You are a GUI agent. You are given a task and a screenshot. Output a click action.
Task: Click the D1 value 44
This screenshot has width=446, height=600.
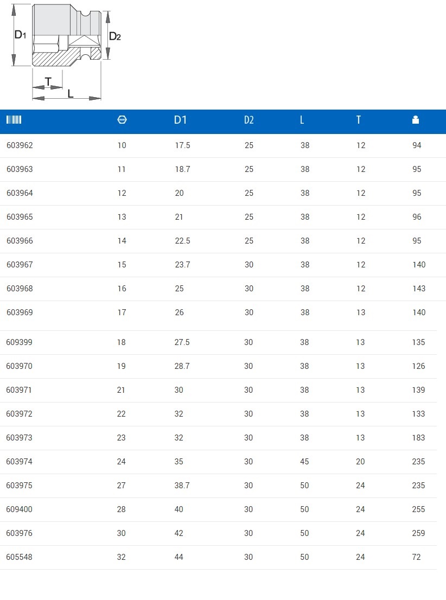point(179,557)
